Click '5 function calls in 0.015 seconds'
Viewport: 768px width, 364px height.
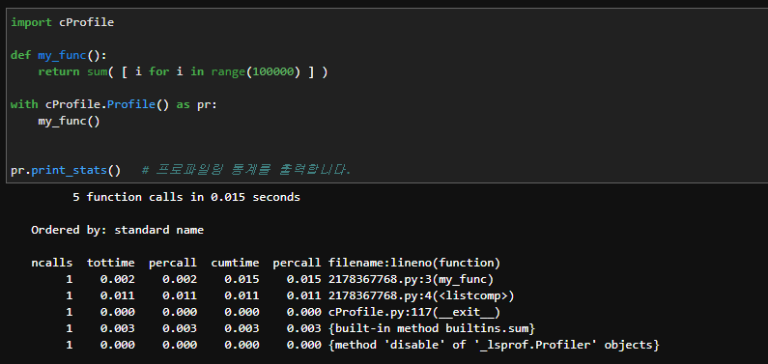[186, 197]
